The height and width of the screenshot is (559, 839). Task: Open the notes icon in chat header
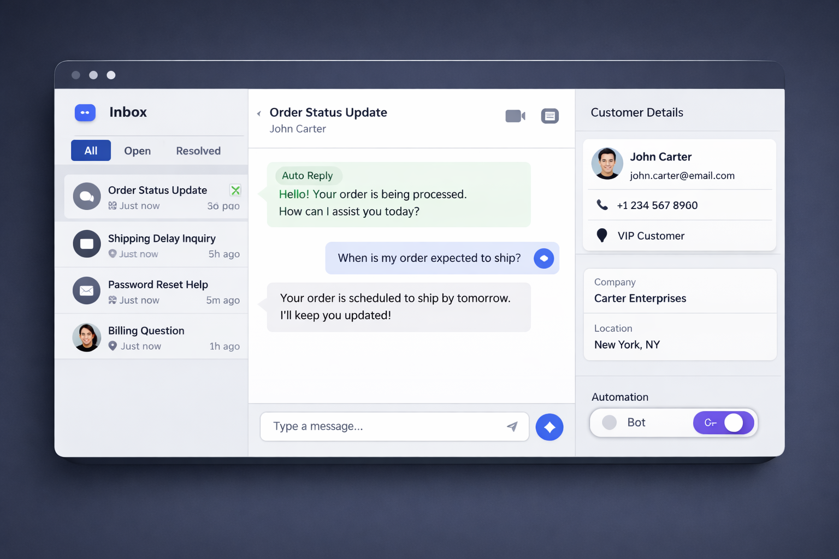(550, 116)
